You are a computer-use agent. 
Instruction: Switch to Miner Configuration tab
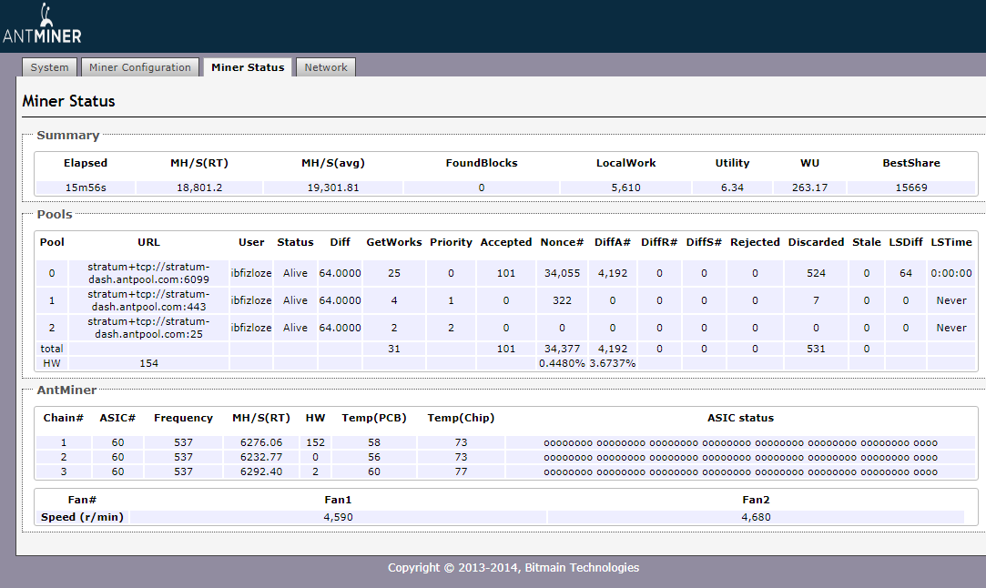(140, 67)
